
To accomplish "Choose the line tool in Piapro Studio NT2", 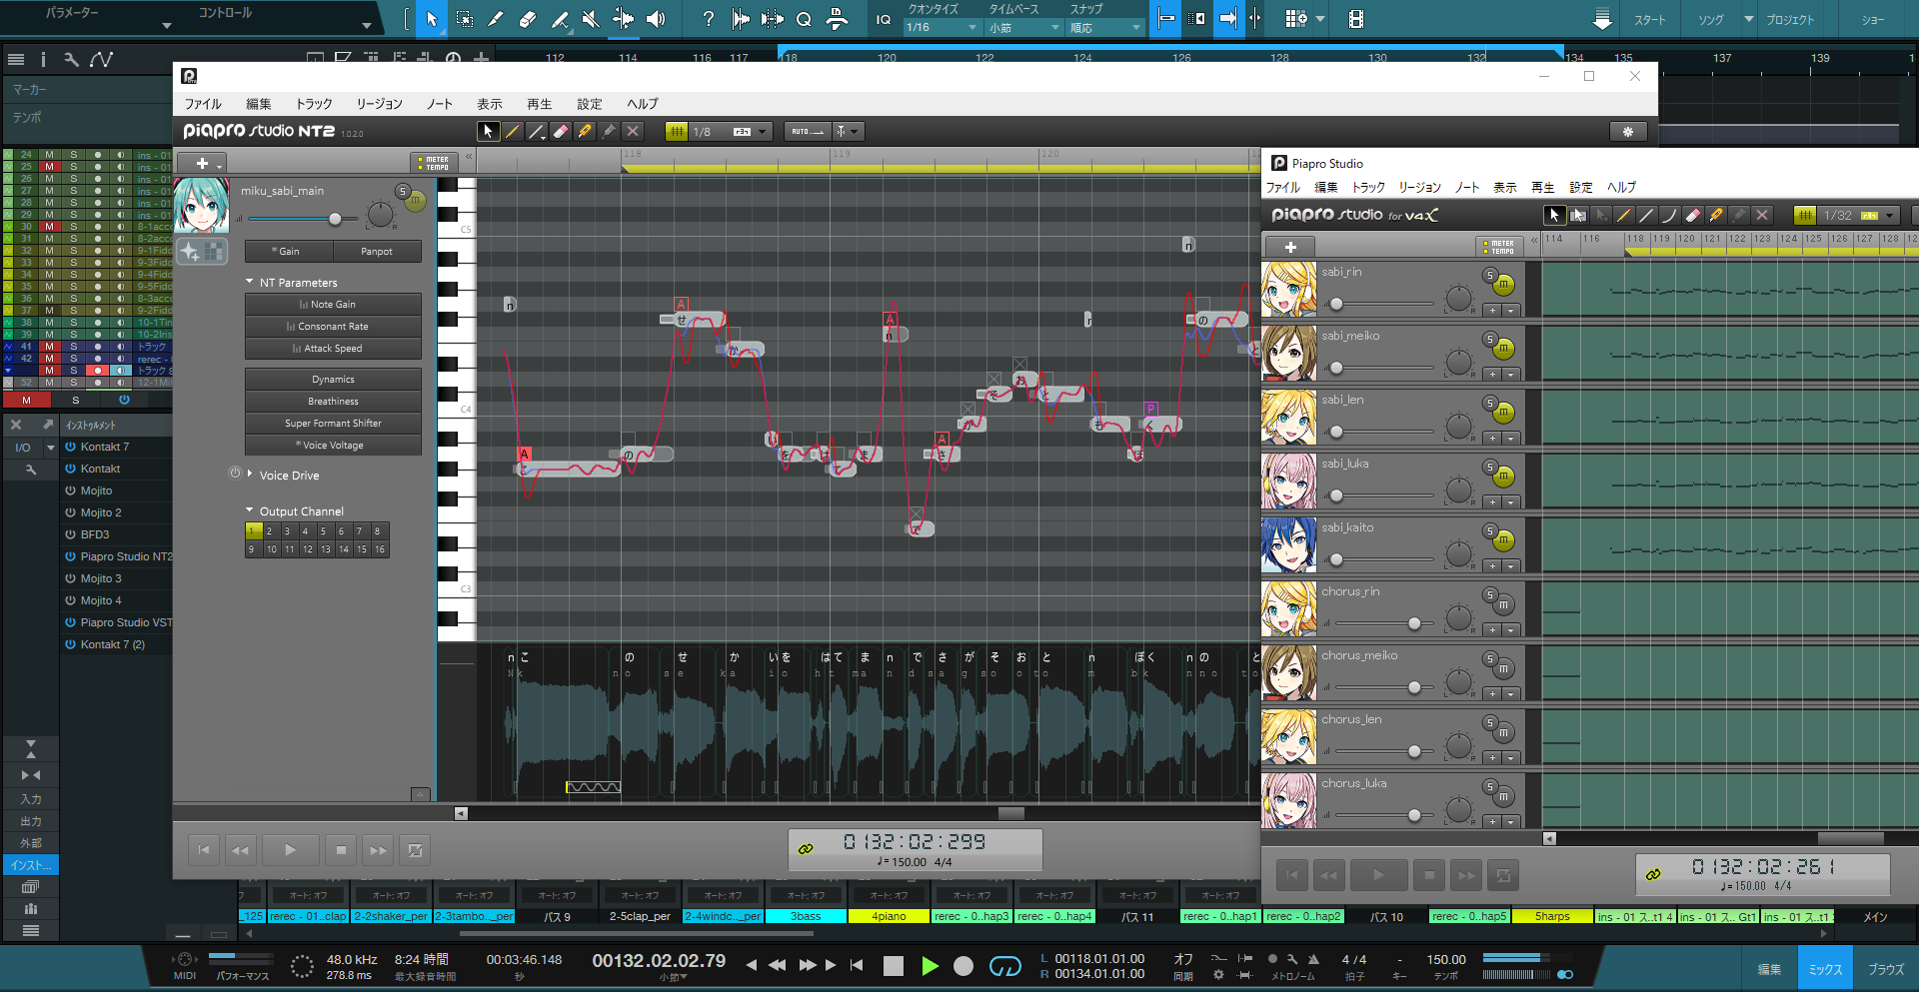I will (537, 131).
